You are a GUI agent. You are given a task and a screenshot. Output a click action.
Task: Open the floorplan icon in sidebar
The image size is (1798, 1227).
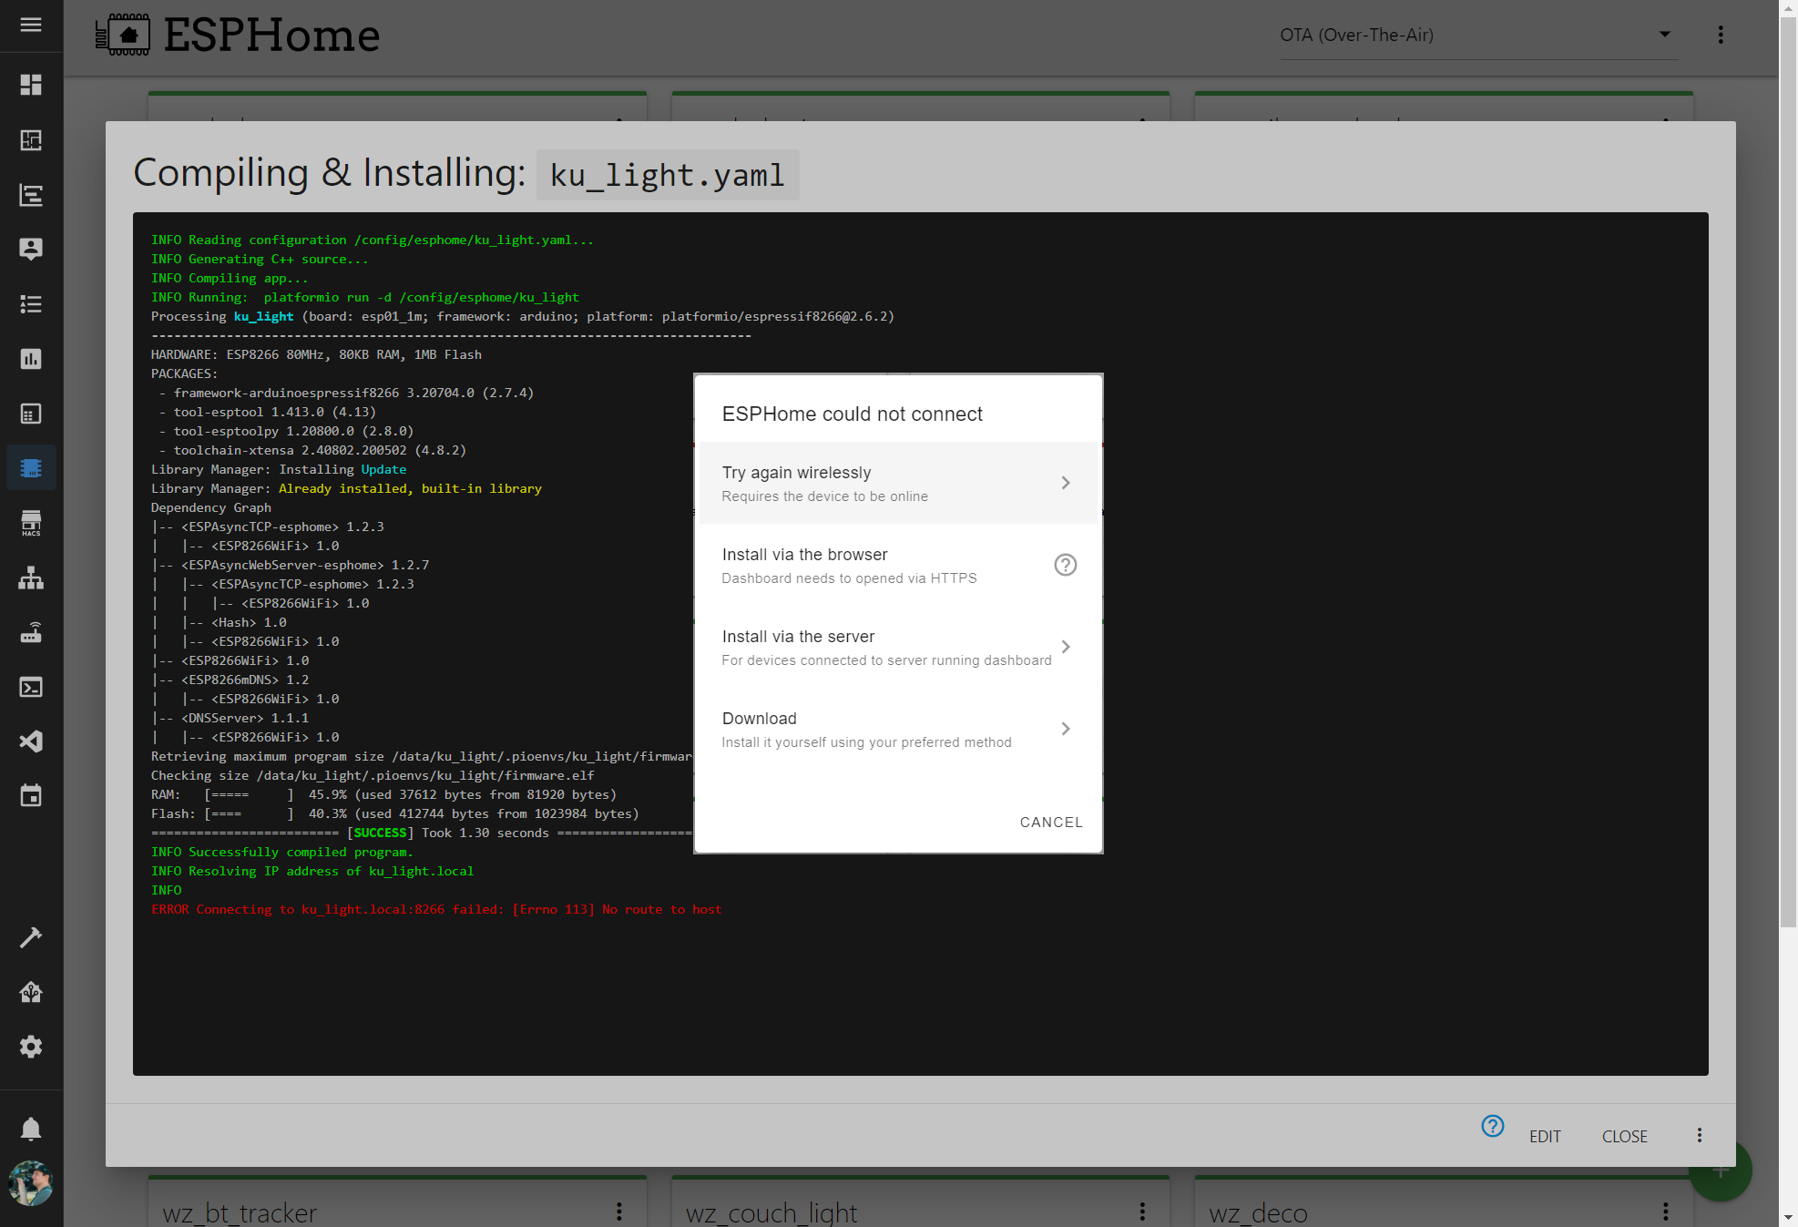31,139
